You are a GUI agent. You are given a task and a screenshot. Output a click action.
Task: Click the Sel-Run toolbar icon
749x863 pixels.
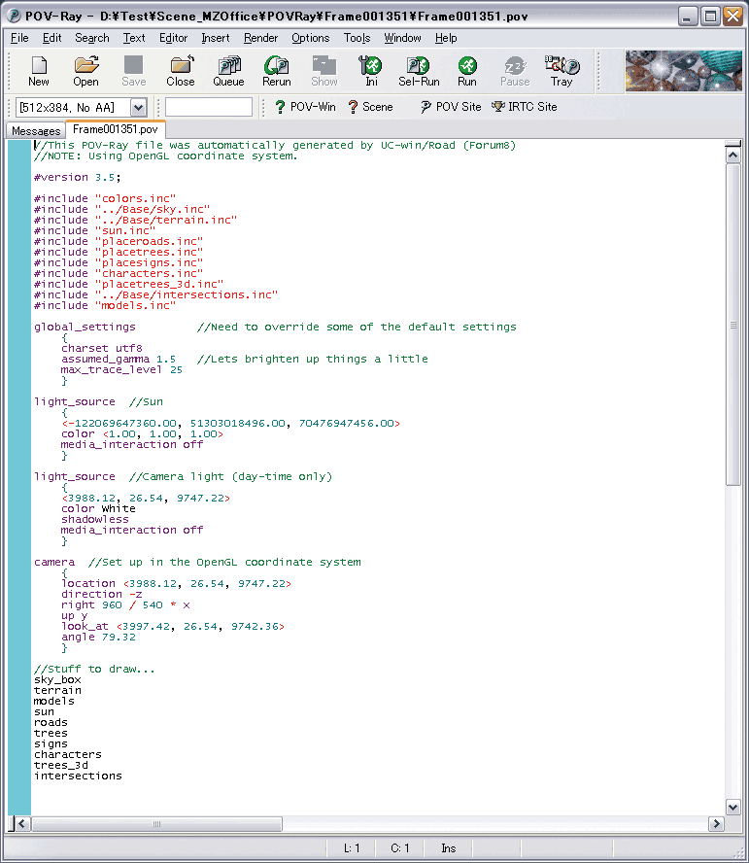[419, 71]
